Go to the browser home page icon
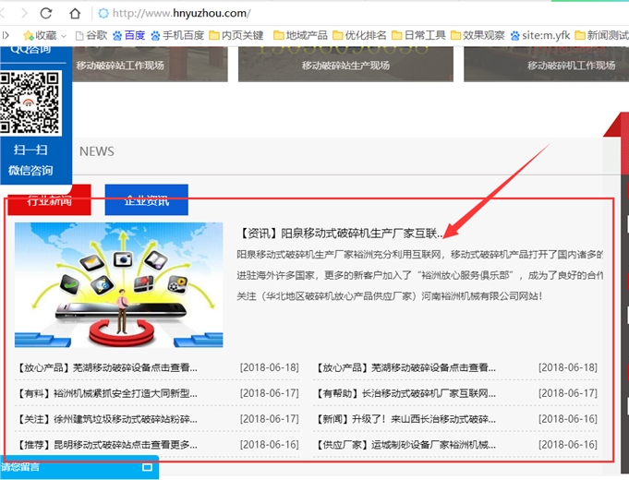This screenshot has height=480, width=629. [x=75, y=14]
